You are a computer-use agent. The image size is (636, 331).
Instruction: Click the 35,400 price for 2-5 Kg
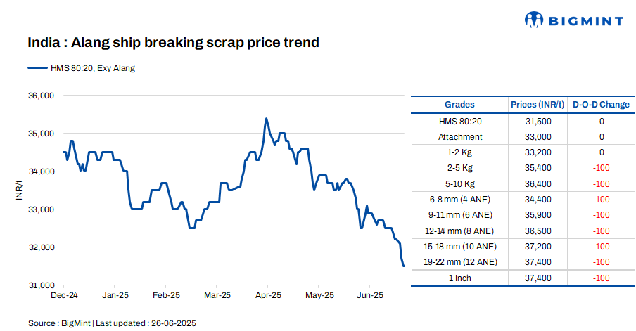(x=538, y=168)
